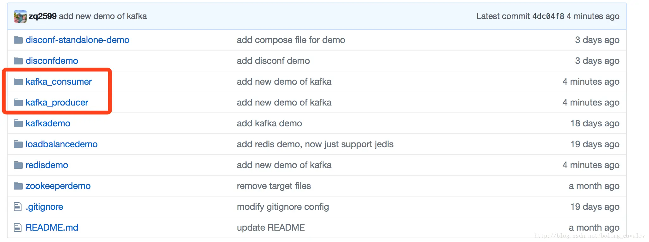Open commit message 'add compose file for demo'
649x242 pixels.
pos(291,40)
